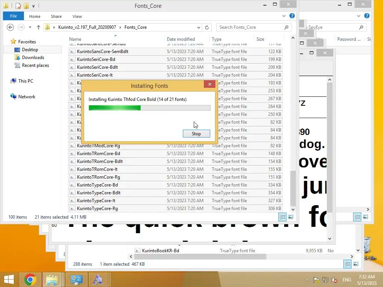Image resolution: width=383 pixels, height=287 pixels.
Task: Select the KurintoTModCore-Rg font file
Action: 175,146
